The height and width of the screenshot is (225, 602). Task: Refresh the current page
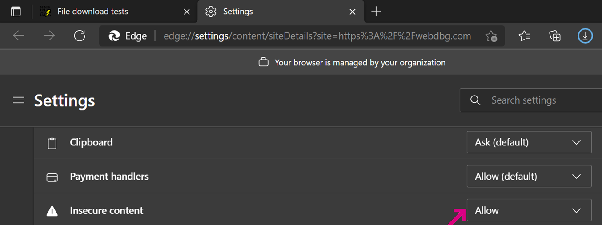[80, 36]
